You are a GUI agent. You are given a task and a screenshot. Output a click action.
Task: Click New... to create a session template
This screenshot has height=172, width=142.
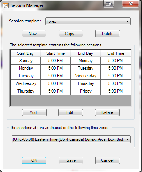click(34, 34)
